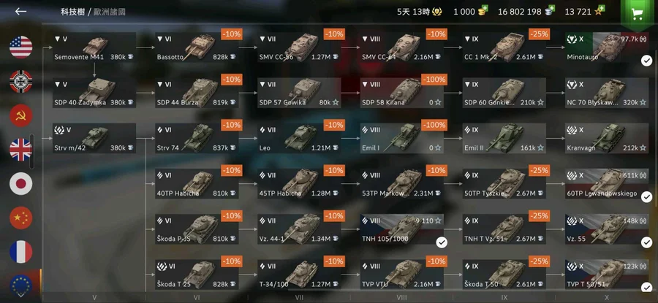Select the France flag nation icon
Viewport: 658px width, 303px height.
tap(21, 252)
